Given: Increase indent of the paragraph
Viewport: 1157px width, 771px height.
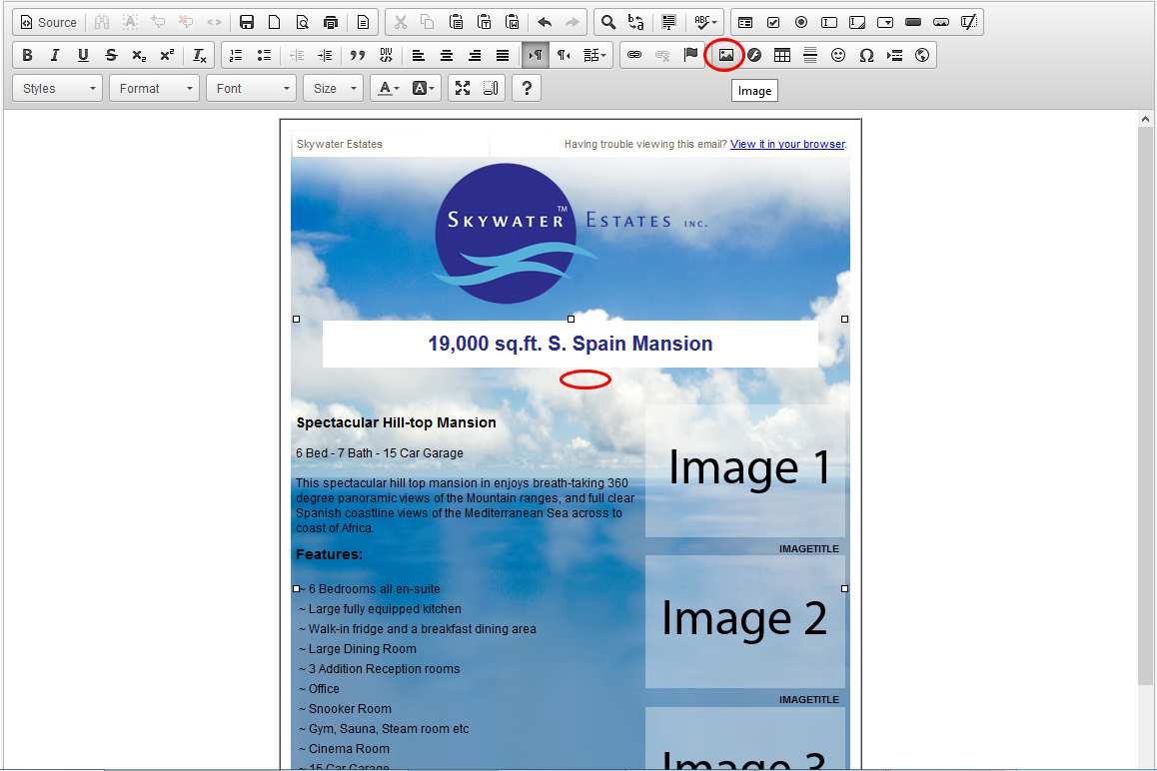Looking at the screenshot, I should pyautogui.click(x=325, y=55).
